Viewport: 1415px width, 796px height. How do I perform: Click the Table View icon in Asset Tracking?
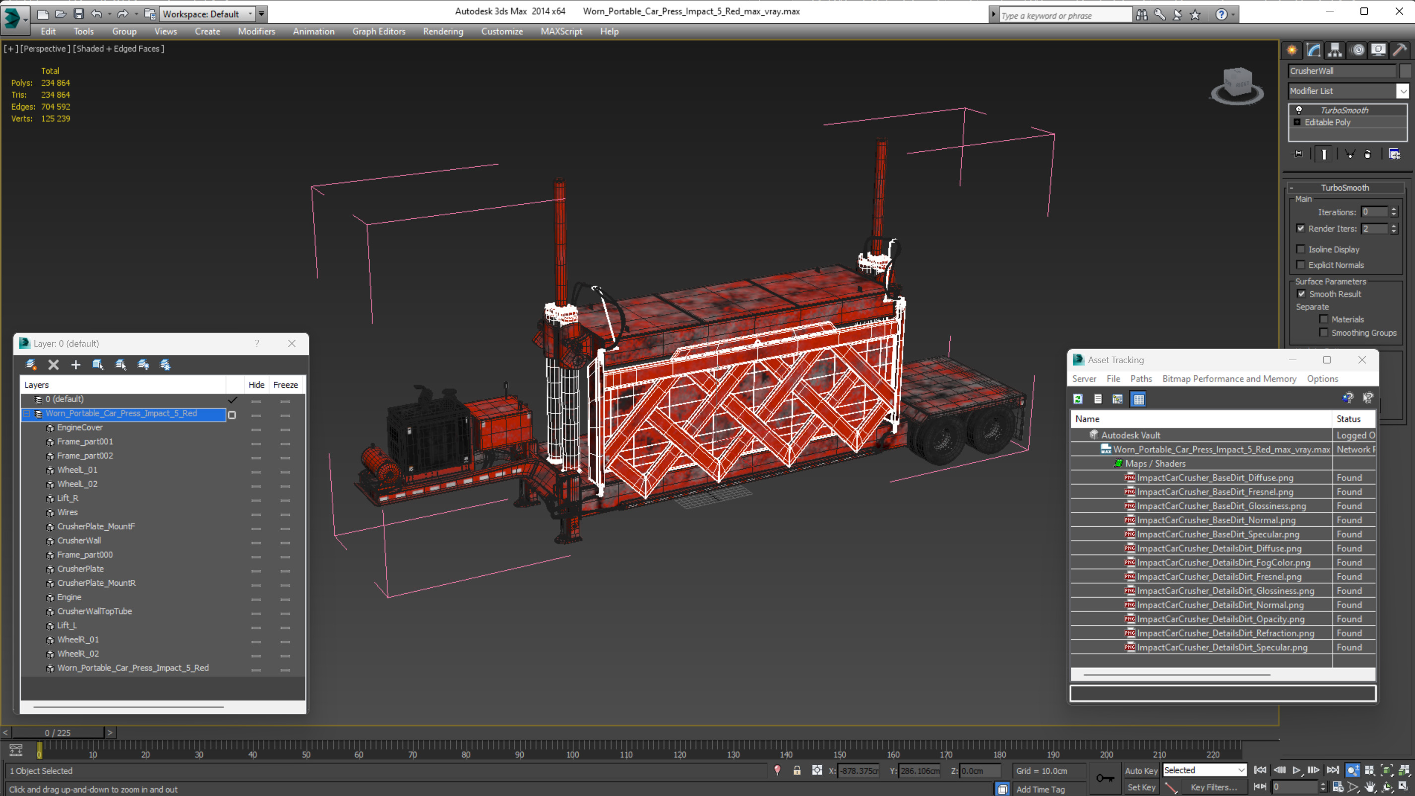1139,399
